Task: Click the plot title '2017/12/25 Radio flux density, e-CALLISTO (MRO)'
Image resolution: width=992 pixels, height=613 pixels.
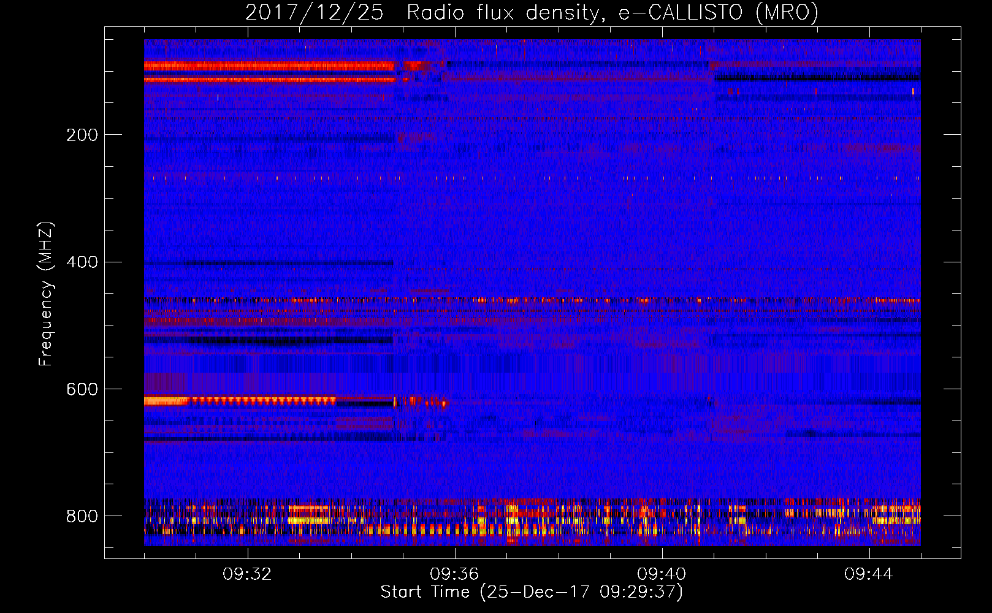Action: pos(532,13)
